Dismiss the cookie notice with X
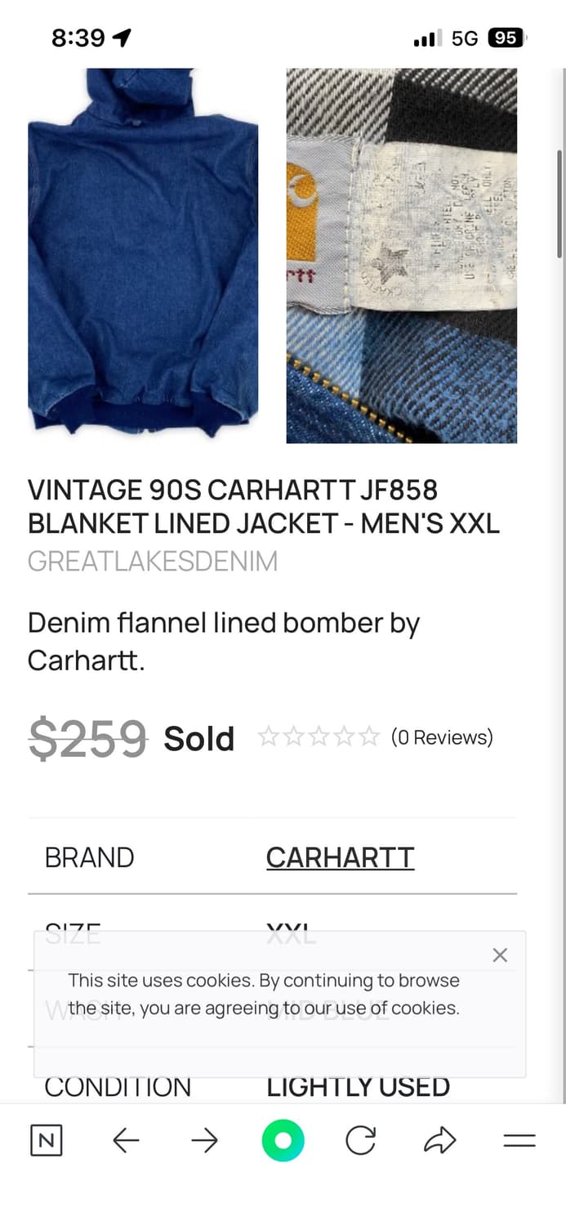This screenshot has width=566, height=1226. (500, 955)
